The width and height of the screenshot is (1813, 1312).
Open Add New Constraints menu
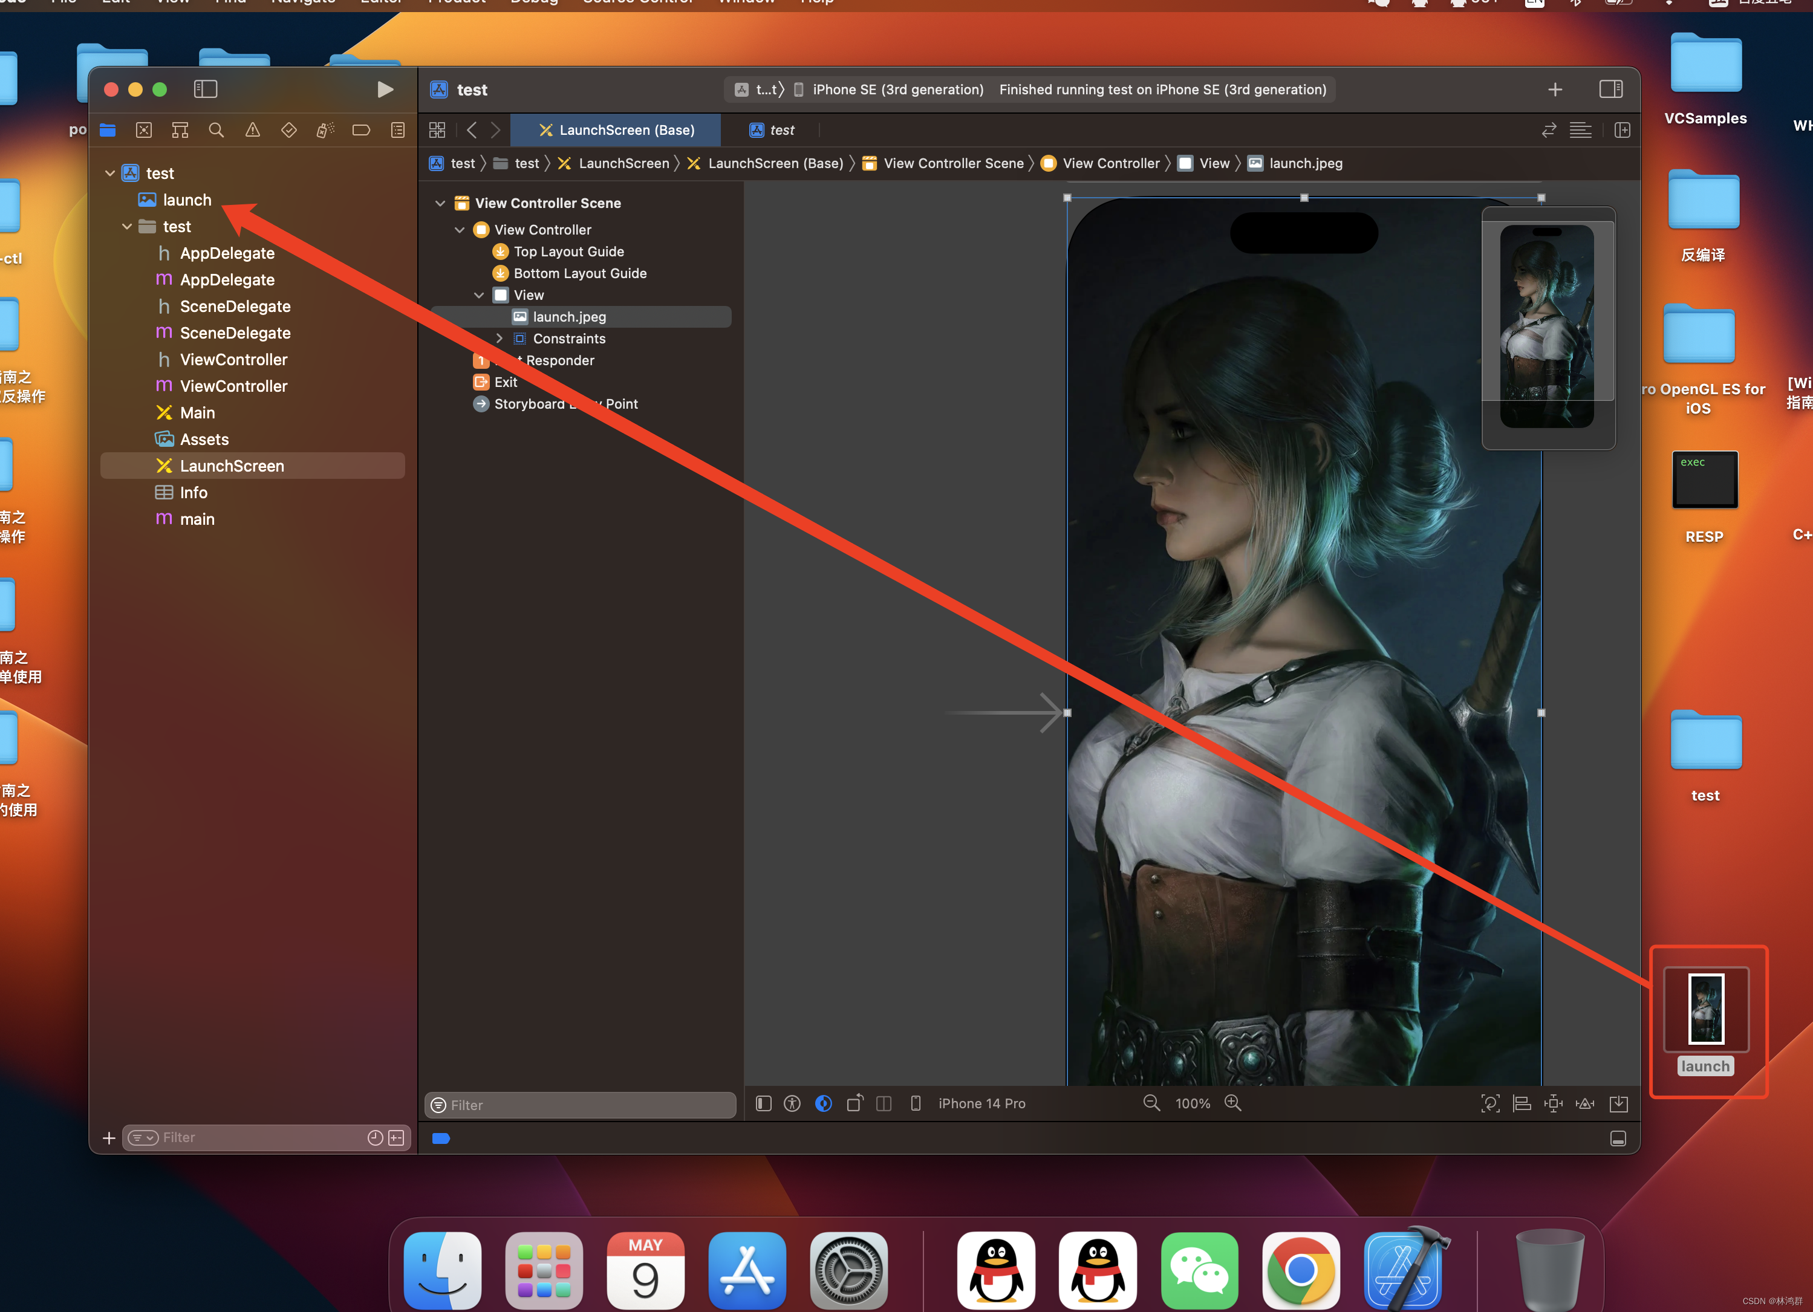click(x=1553, y=1103)
